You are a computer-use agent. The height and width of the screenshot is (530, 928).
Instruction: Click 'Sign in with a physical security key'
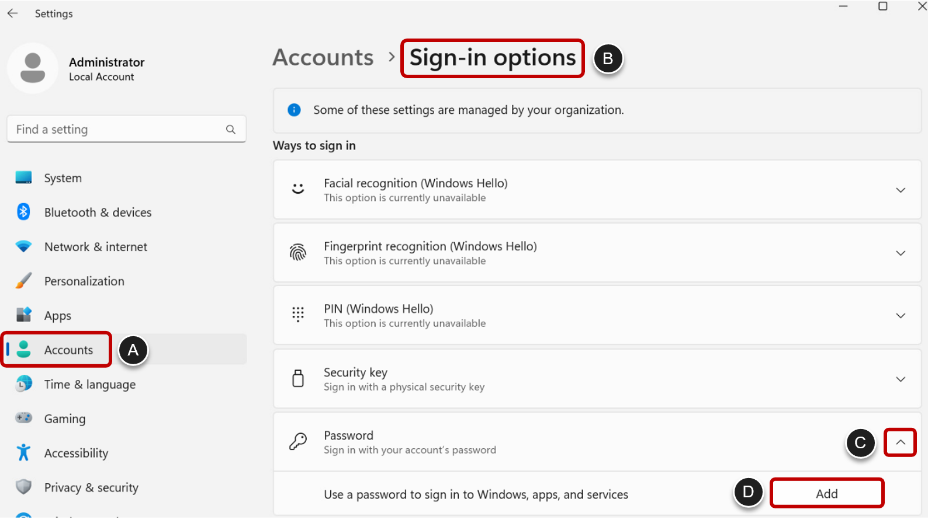[x=404, y=387]
